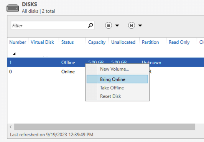
Task: Choose New Volume... in context menu
Action: click(115, 69)
